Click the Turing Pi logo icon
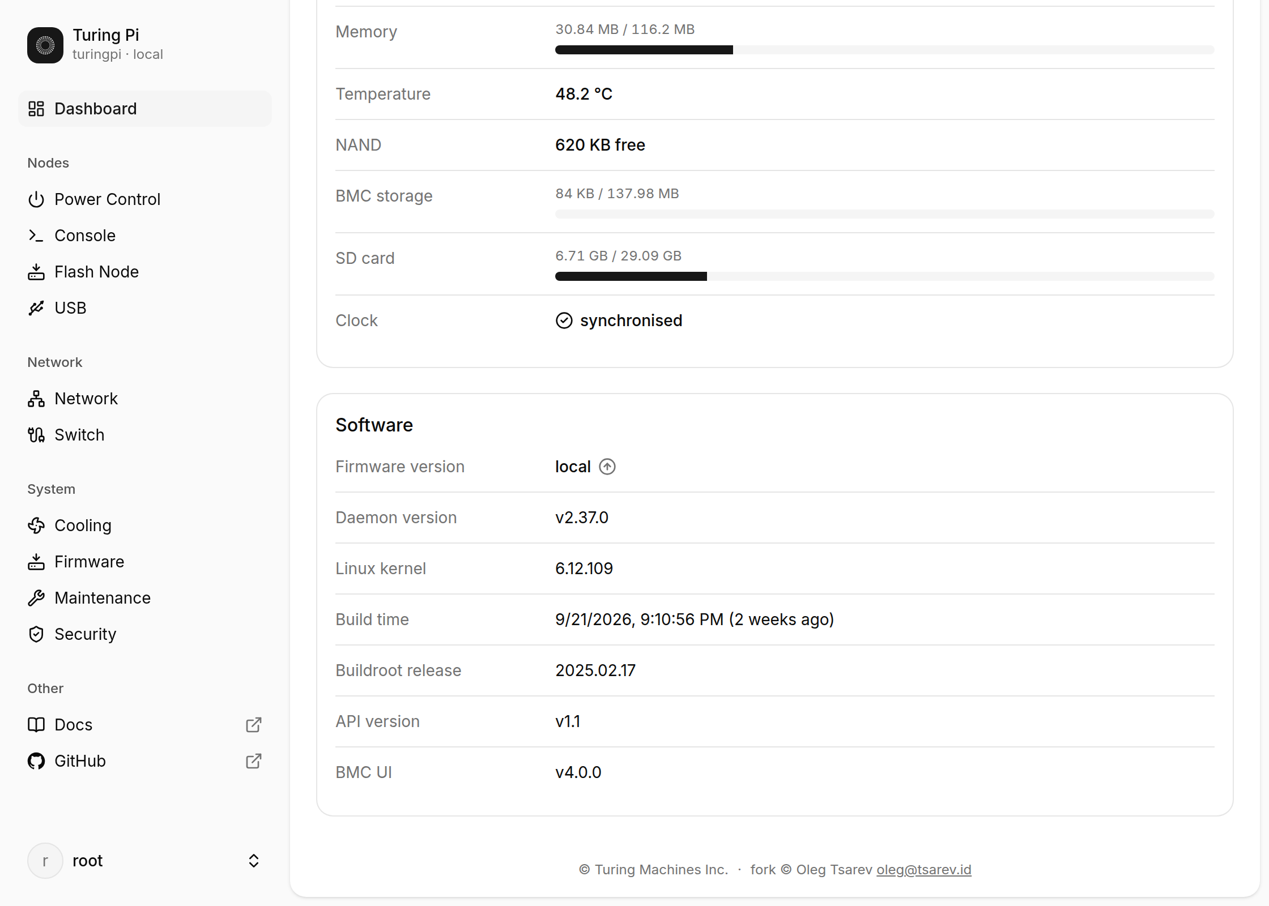 [x=45, y=45]
